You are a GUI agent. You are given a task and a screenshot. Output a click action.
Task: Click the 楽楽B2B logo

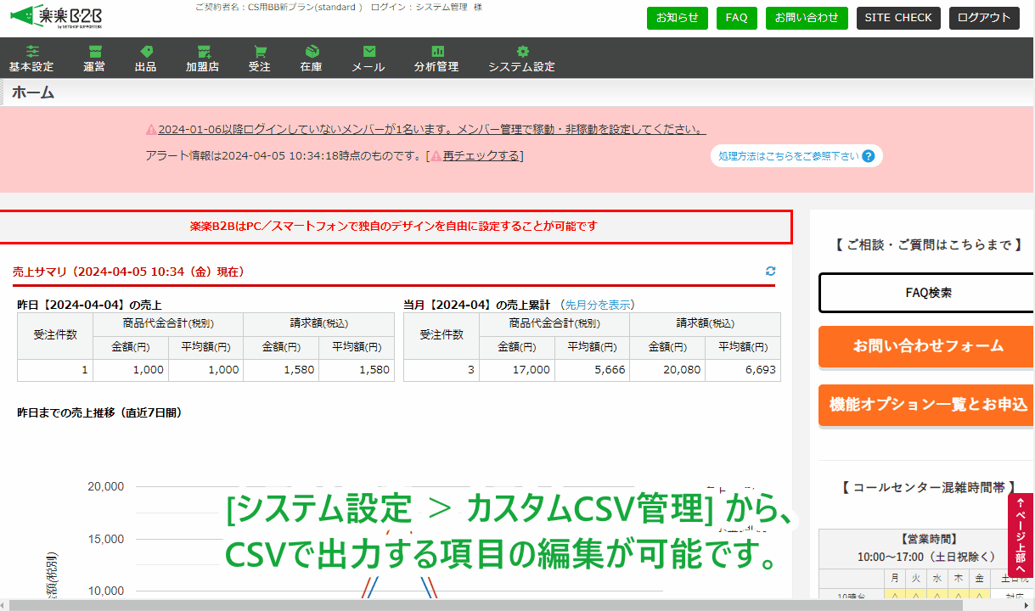pos(58,17)
